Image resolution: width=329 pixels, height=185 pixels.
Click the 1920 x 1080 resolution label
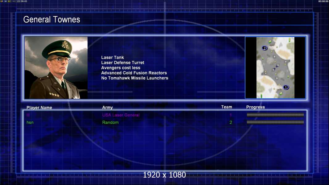[x=164, y=175]
